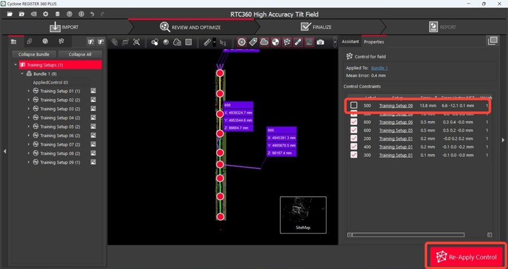Click the SiteMap thumbnail in viewer
The width and height of the screenshot is (508, 269).
303,214
